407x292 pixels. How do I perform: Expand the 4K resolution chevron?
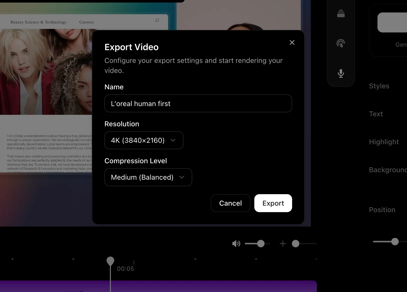pyautogui.click(x=173, y=141)
